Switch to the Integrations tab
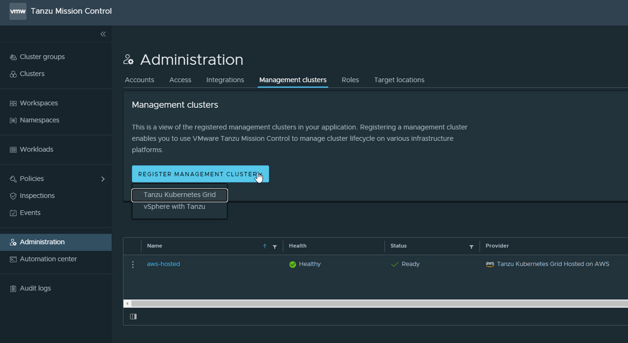 225,80
